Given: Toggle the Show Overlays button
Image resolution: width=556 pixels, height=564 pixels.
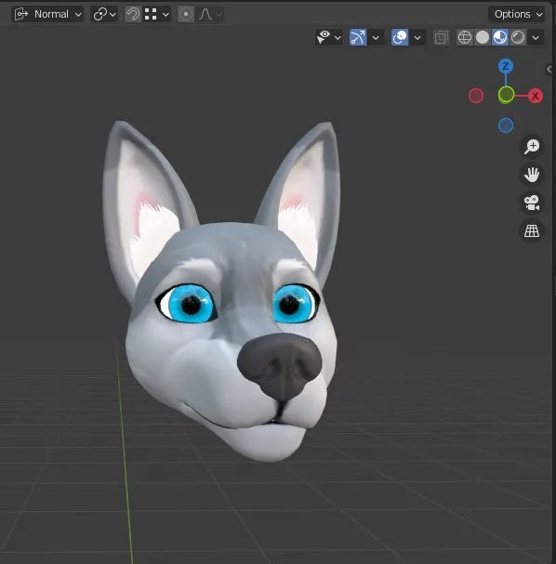Looking at the screenshot, I should (x=400, y=37).
